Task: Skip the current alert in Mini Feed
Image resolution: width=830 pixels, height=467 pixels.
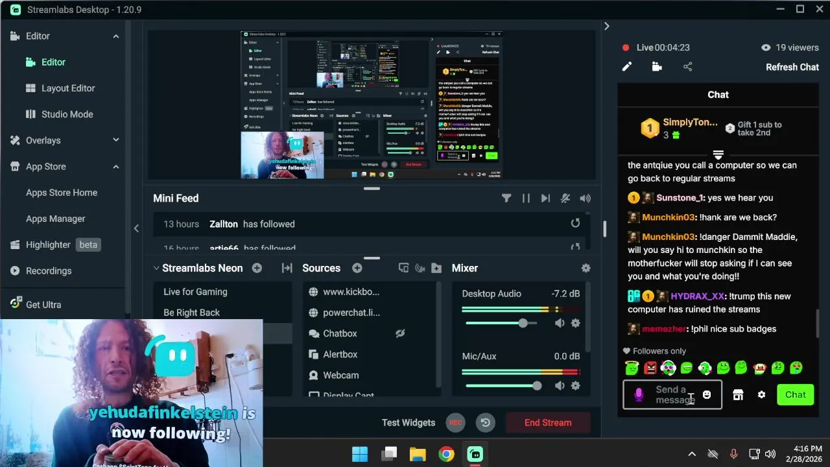Action: [x=545, y=198]
